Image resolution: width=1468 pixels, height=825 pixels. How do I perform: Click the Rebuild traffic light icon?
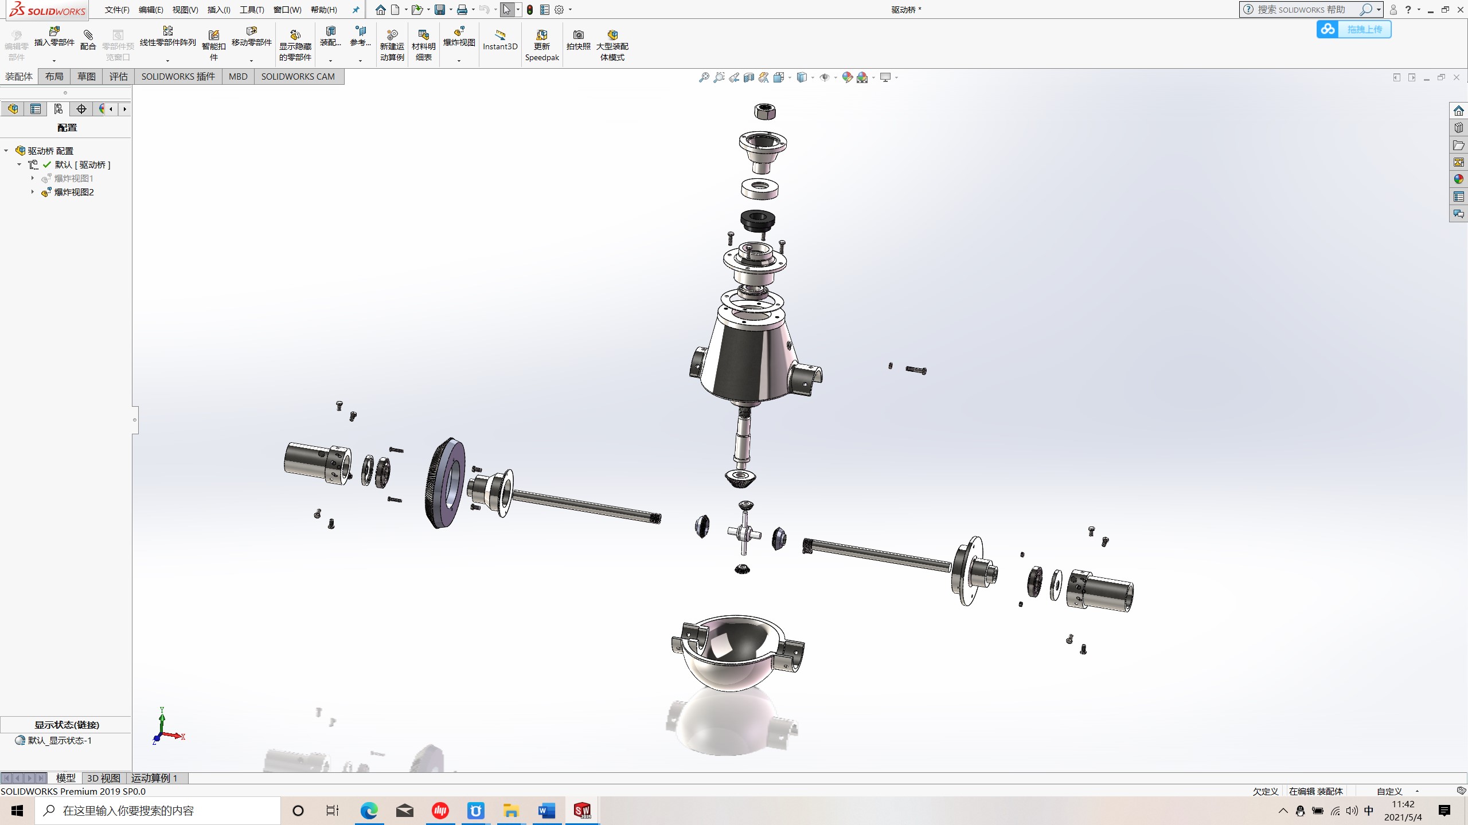click(x=530, y=10)
